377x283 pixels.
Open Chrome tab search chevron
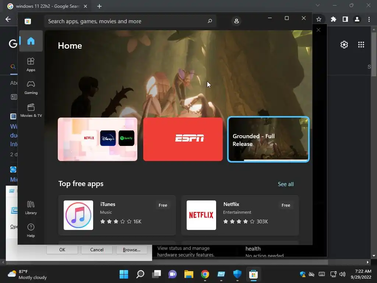click(318, 5)
